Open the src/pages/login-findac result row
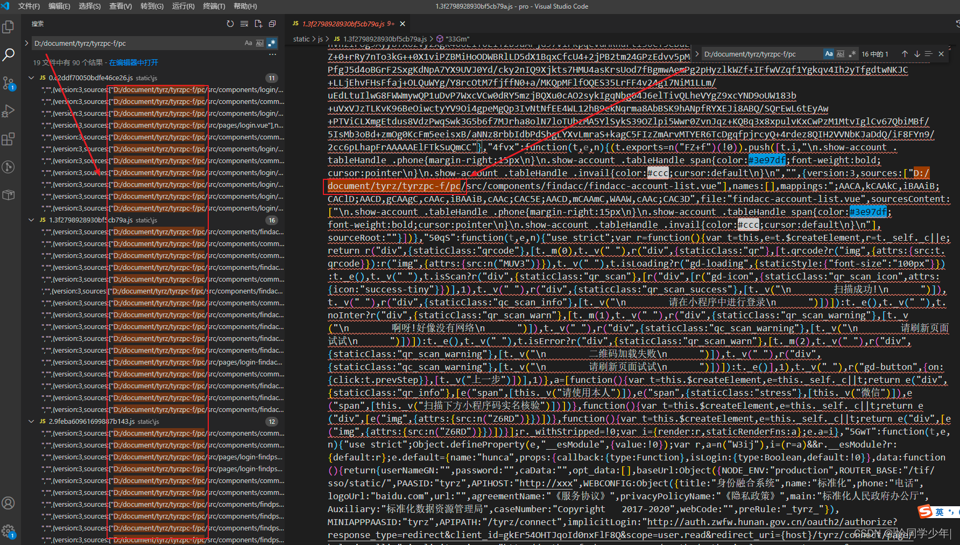The height and width of the screenshot is (545, 960). pyautogui.click(x=163, y=362)
